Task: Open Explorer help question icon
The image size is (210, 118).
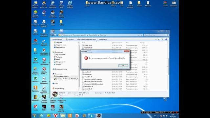Action: click(x=166, y=39)
